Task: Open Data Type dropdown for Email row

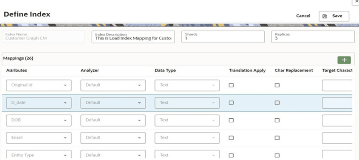Action: coord(187,138)
